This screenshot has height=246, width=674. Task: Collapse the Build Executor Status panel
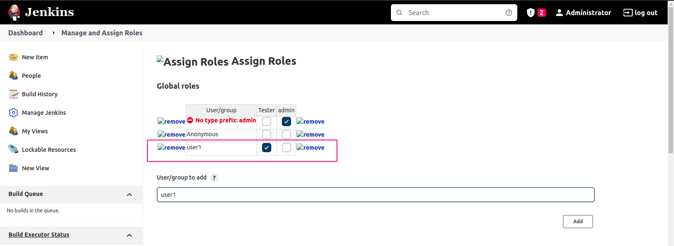[129, 235]
